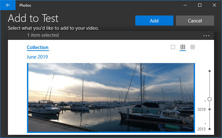The width and height of the screenshot is (222, 138).
Task: Click the back arrow in Photos
Action: (8, 5)
